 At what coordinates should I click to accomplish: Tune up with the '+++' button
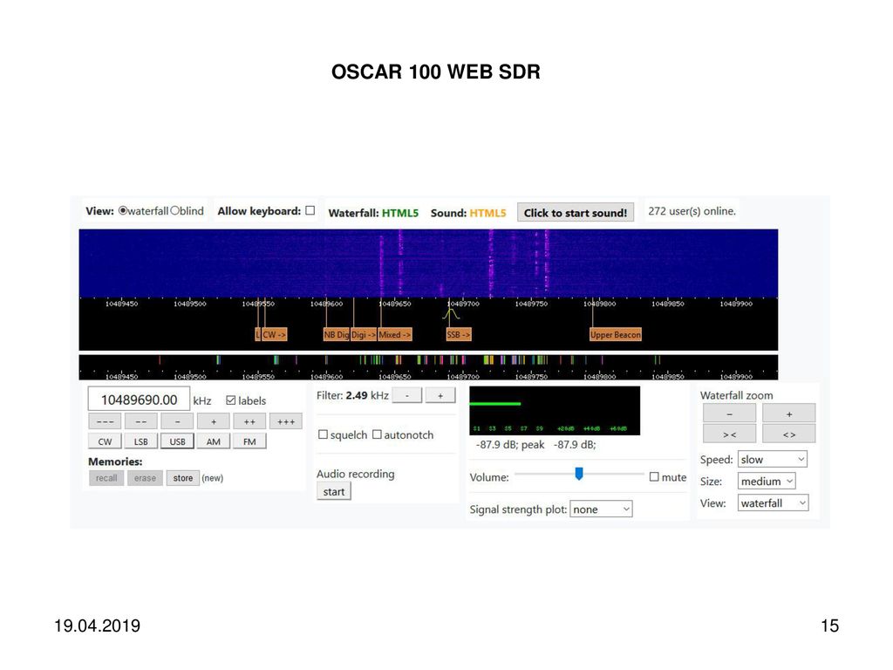(286, 421)
